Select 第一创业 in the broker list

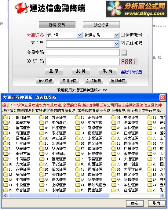131,164
